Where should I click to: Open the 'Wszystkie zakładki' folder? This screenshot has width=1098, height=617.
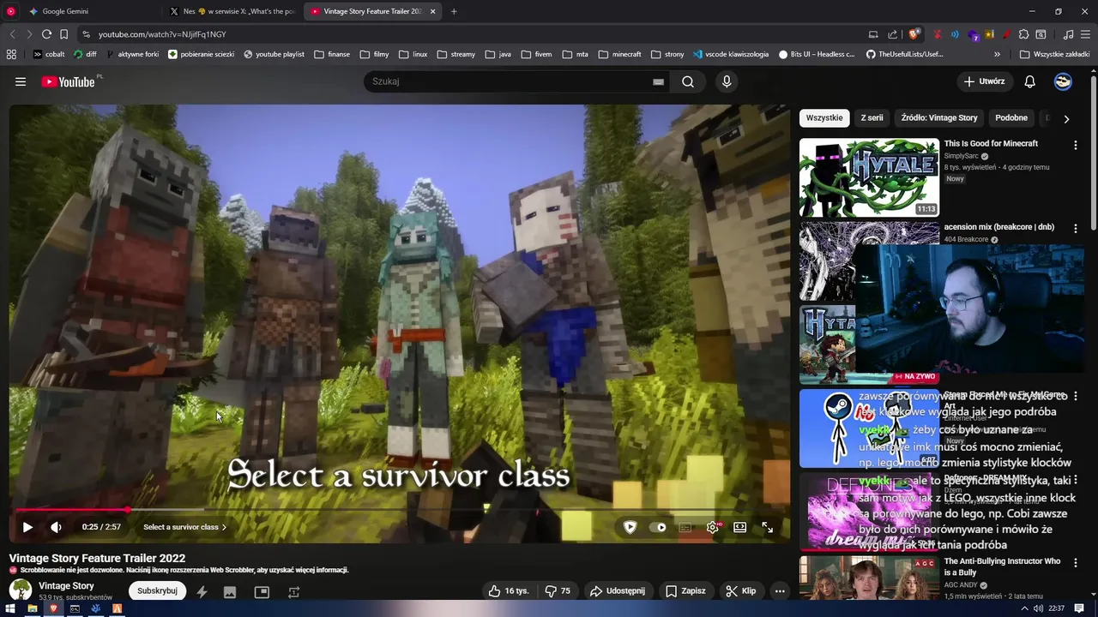point(1054,54)
